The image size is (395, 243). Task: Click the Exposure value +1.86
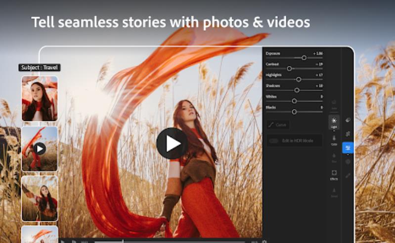[318, 53]
